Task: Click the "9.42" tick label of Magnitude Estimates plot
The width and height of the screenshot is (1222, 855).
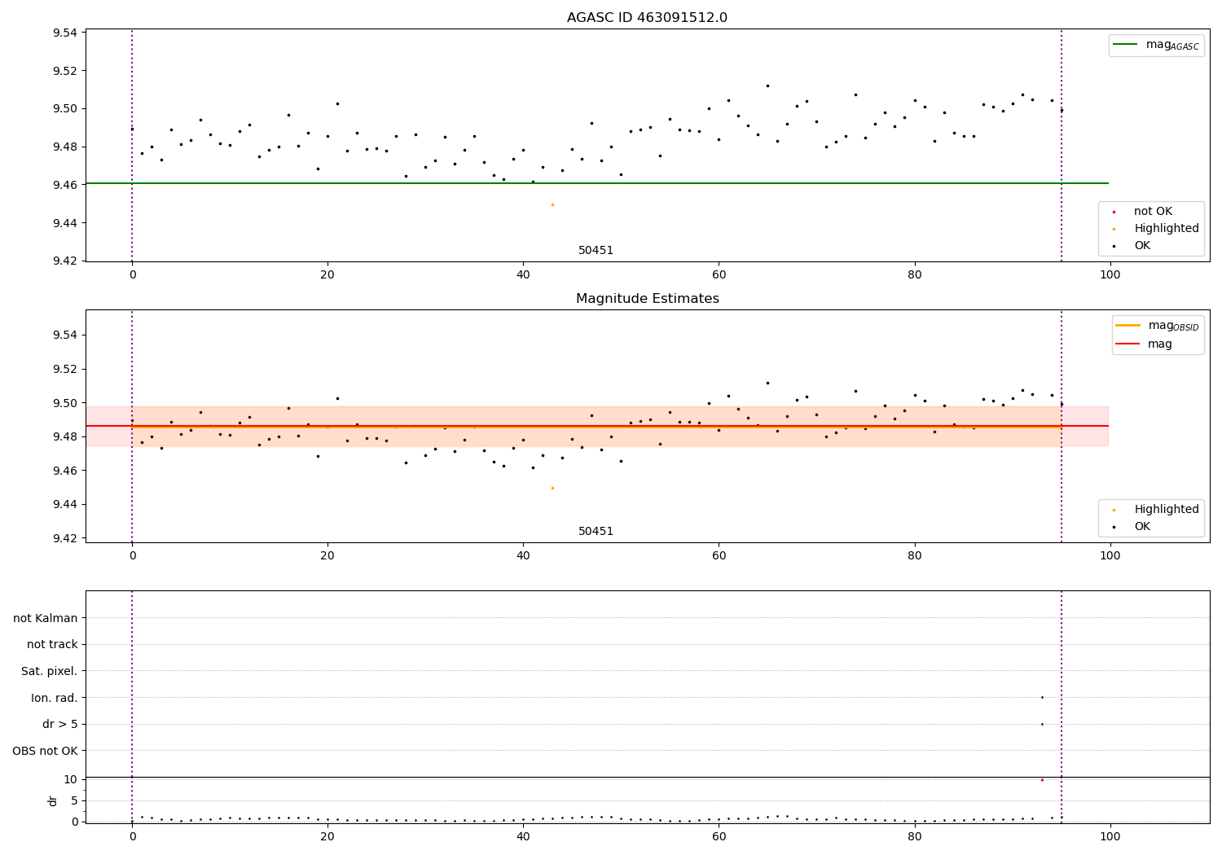Action: coord(65,538)
